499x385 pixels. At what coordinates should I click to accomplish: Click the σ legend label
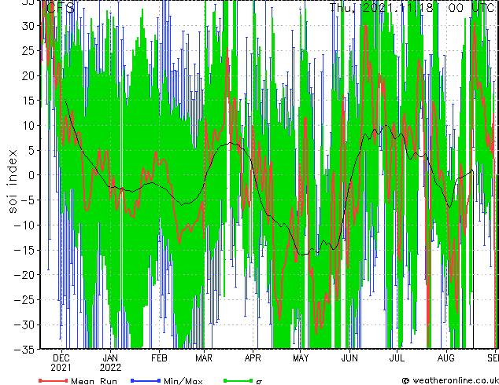coord(259,382)
